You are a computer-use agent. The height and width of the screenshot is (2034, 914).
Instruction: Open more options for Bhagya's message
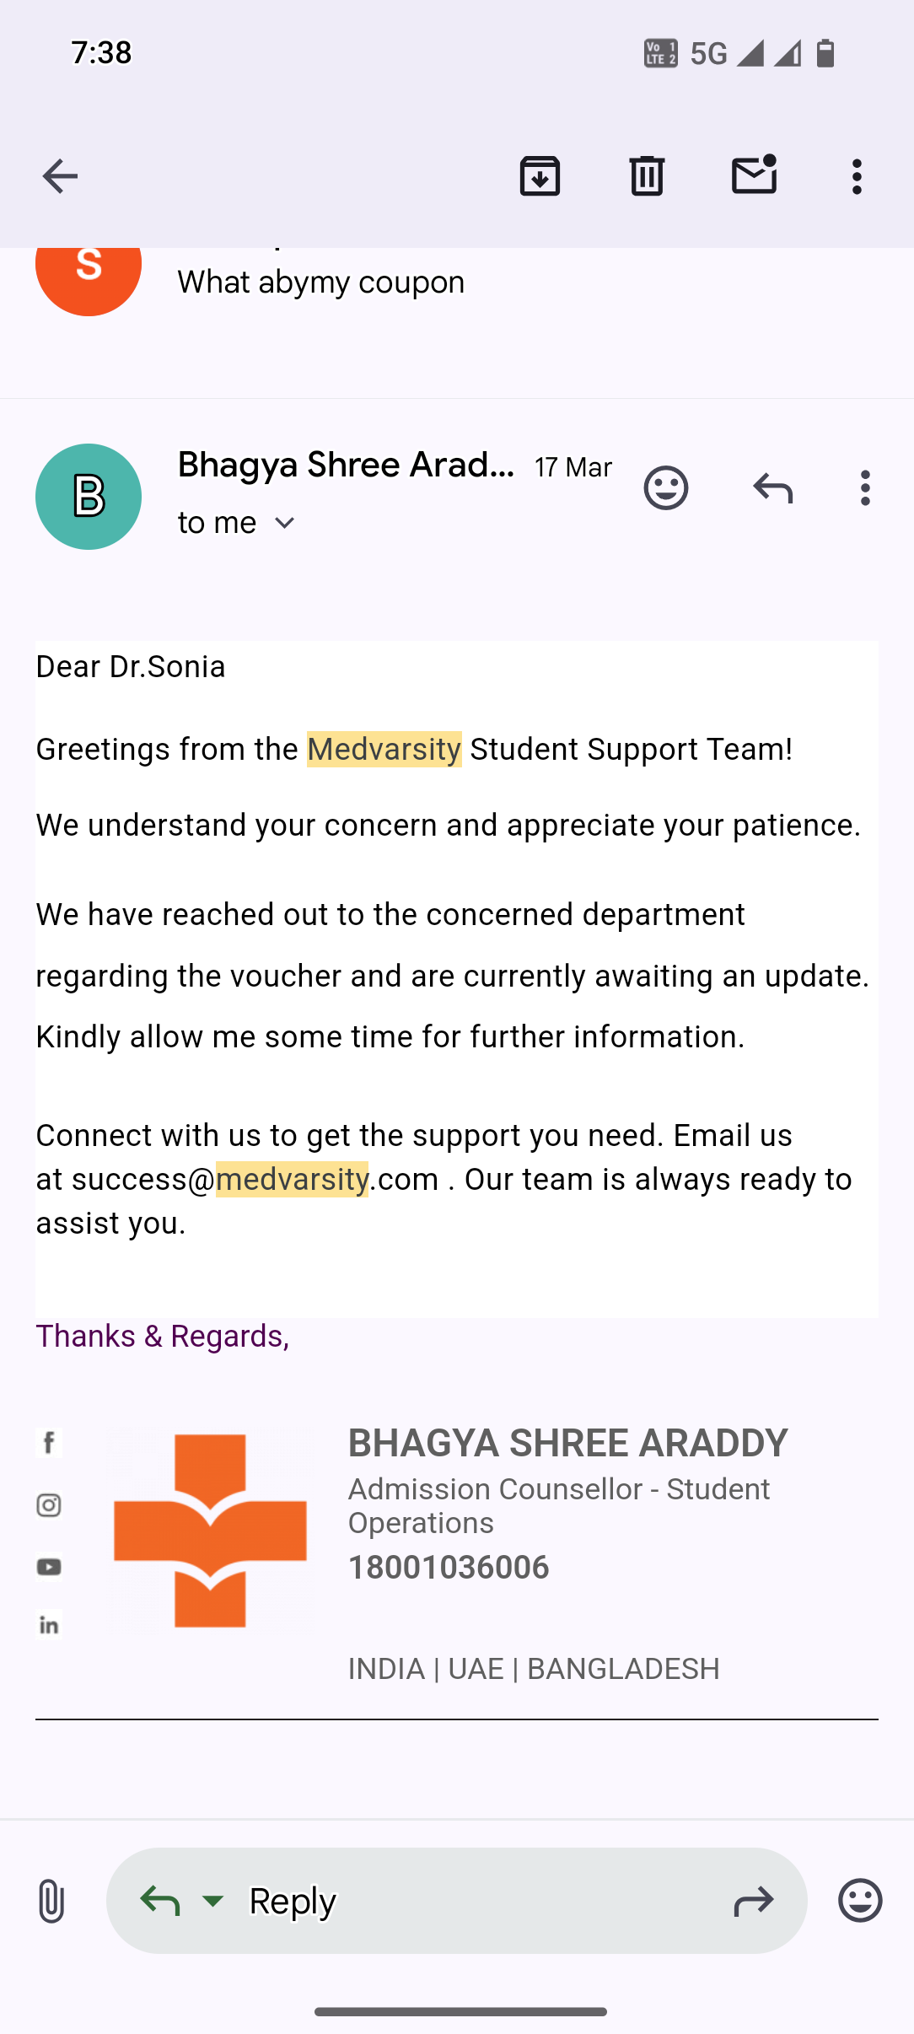(865, 488)
